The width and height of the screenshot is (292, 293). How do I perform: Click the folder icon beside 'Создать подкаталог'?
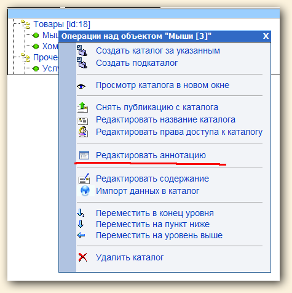pos(82,63)
